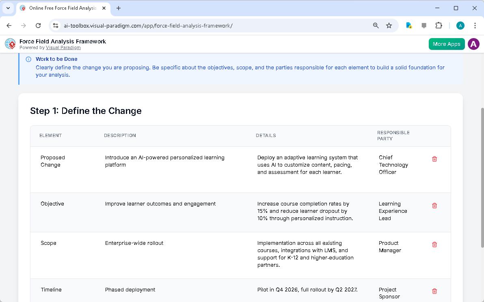484x302 pixels.
Task: Delete the Timeline row
Action: pyautogui.click(x=434, y=291)
